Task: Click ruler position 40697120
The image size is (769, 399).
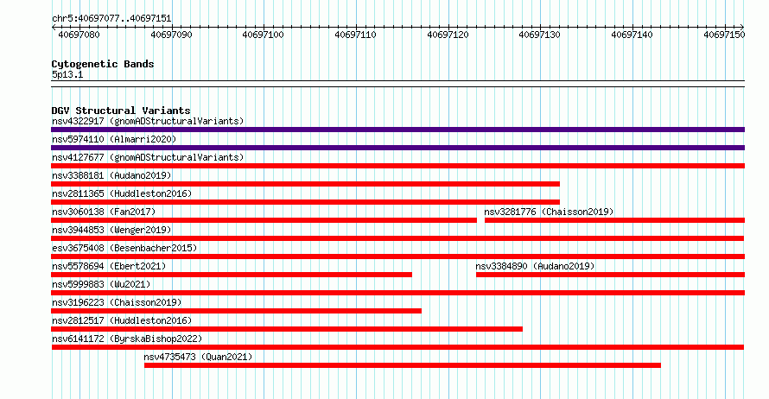Action: click(448, 35)
